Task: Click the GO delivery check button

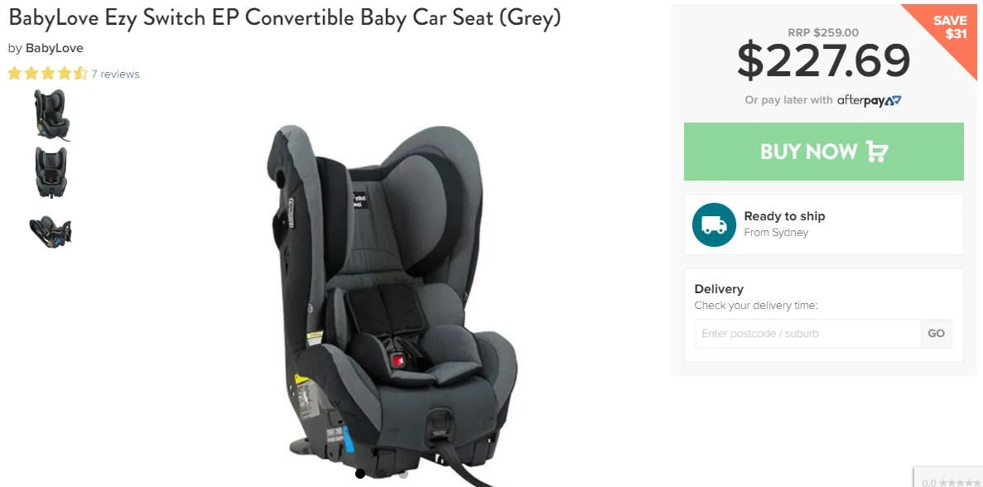Action: 936,334
